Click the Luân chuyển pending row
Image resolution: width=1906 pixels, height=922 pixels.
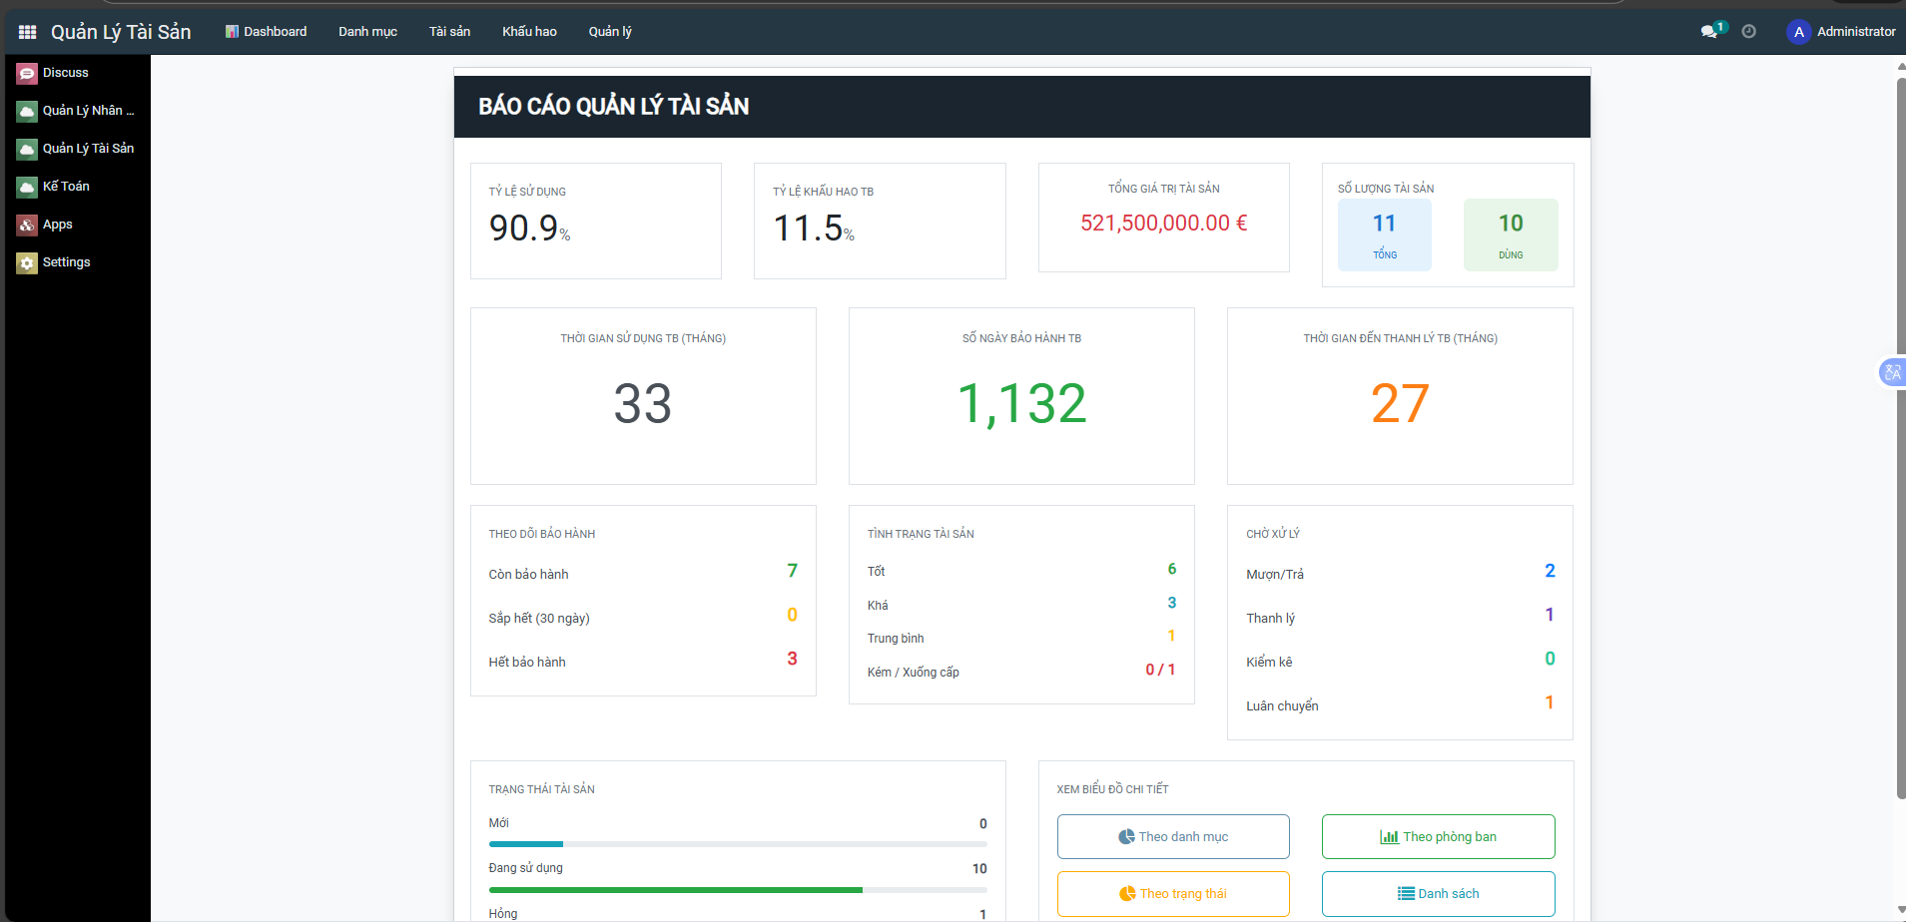pos(1400,705)
